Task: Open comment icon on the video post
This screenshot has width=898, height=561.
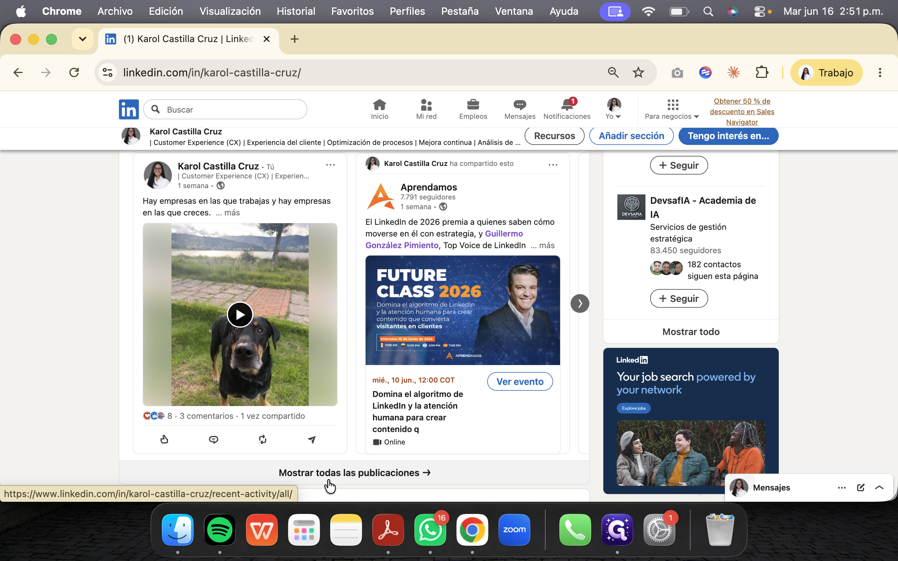Action: pos(213,439)
